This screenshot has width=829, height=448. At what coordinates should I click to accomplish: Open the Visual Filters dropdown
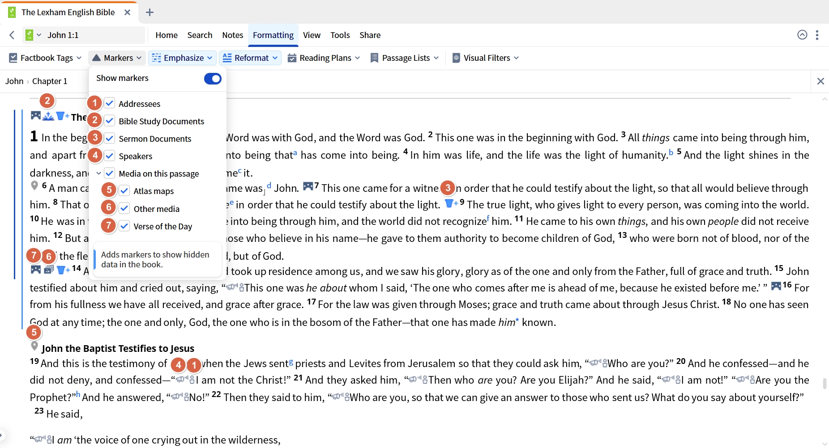click(486, 58)
